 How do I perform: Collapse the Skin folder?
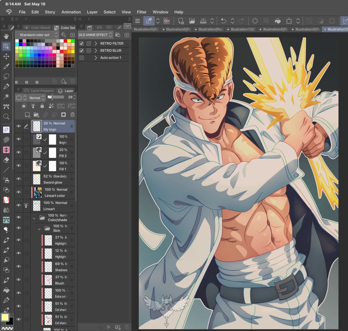(39, 229)
